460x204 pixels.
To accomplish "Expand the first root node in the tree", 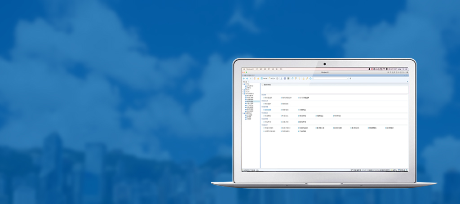I will pos(243,84).
